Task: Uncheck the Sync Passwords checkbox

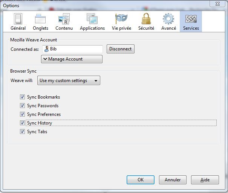Action: [x=22, y=105]
